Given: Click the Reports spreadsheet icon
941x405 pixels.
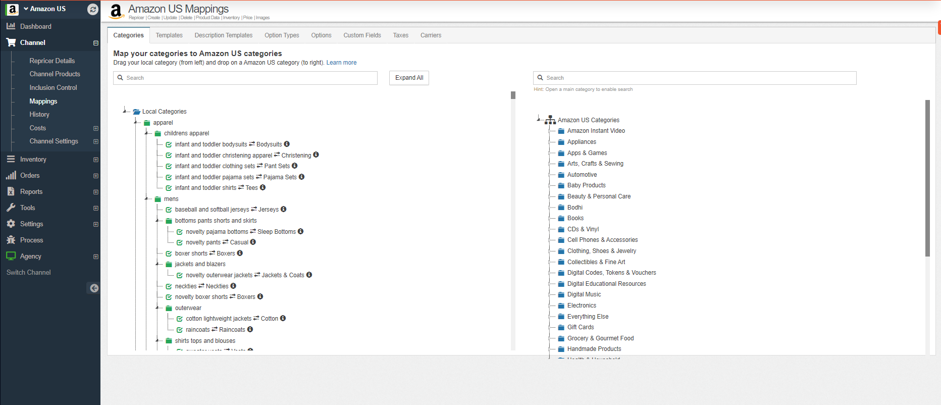Looking at the screenshot, I should tap(11, 191).
